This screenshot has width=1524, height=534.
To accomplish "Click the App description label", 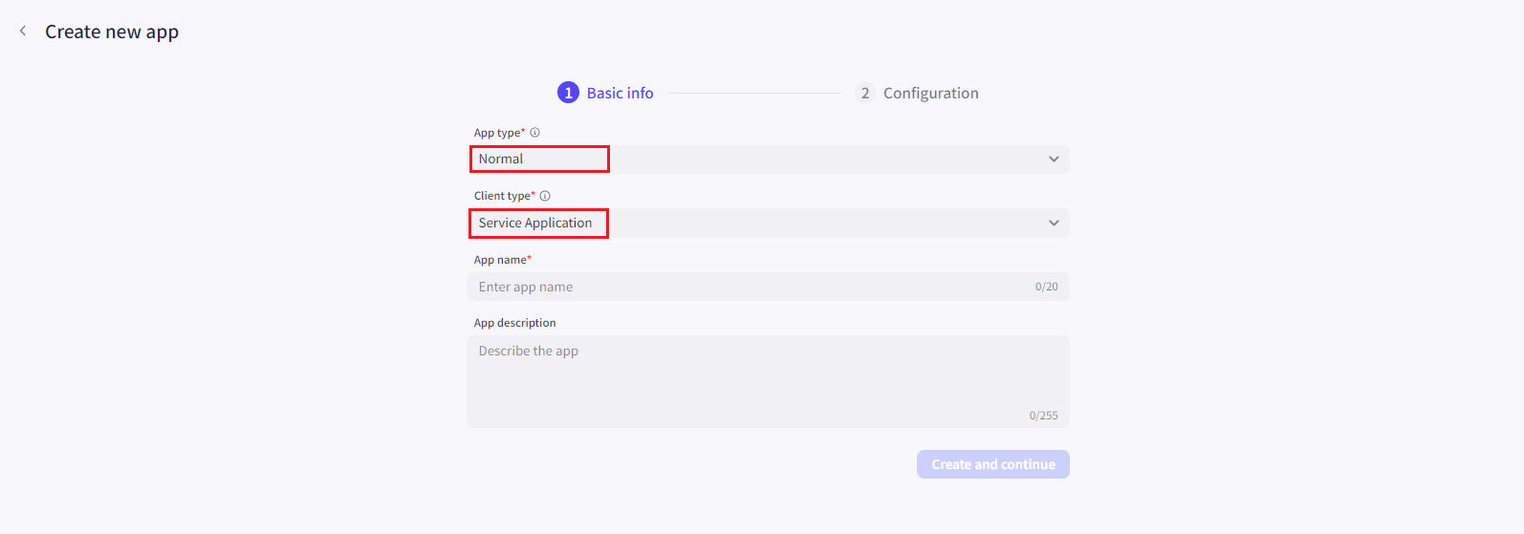I will pyautogui.click(x=515, y=323).
